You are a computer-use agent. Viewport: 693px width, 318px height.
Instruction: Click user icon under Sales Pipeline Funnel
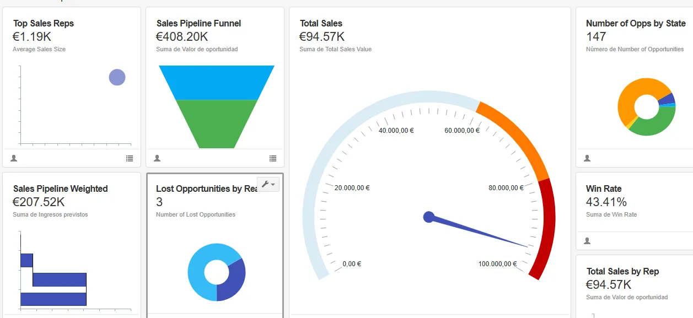pyautogui.click(x=157, y=158)
